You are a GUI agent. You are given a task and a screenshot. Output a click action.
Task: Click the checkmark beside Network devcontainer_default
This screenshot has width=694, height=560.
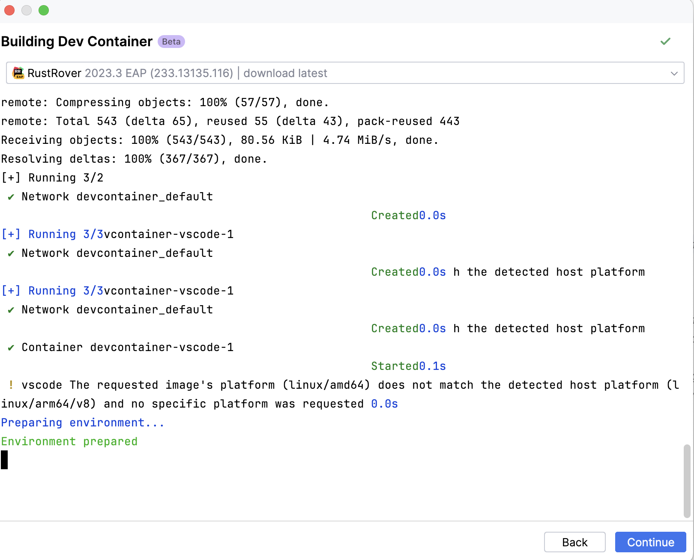point(11,197)
